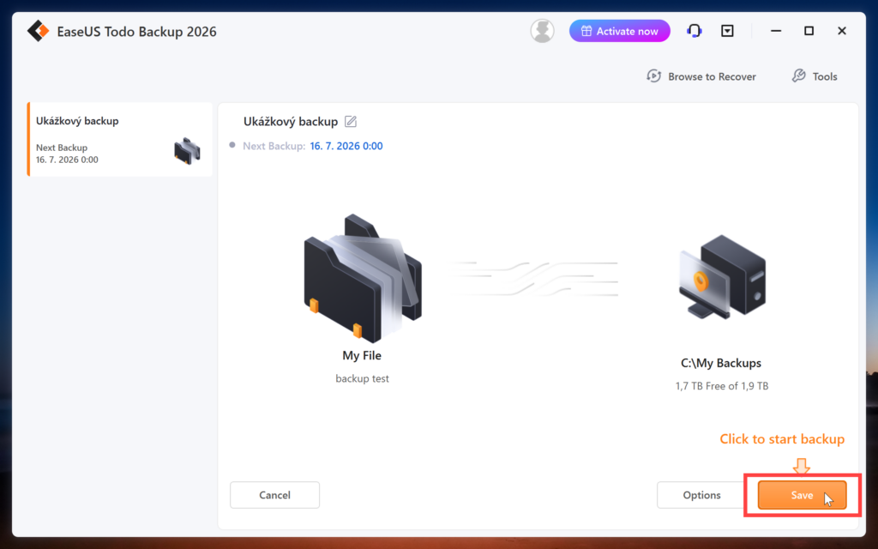Click the backup test source text
The image size is (878, 549).
pyautogui.click(x=362, y=378)
